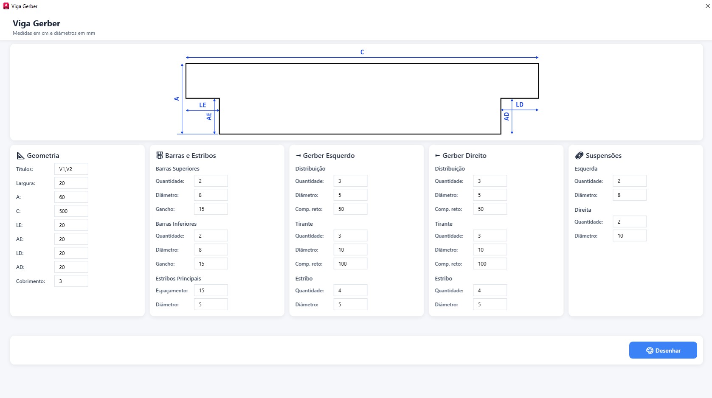
Task: Focus the C length field showing 500
Action: pos(71,211)
